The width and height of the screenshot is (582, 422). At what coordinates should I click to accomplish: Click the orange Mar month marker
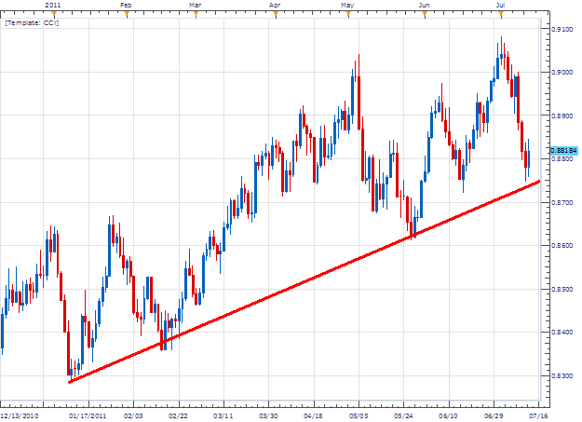coord(196,15)
